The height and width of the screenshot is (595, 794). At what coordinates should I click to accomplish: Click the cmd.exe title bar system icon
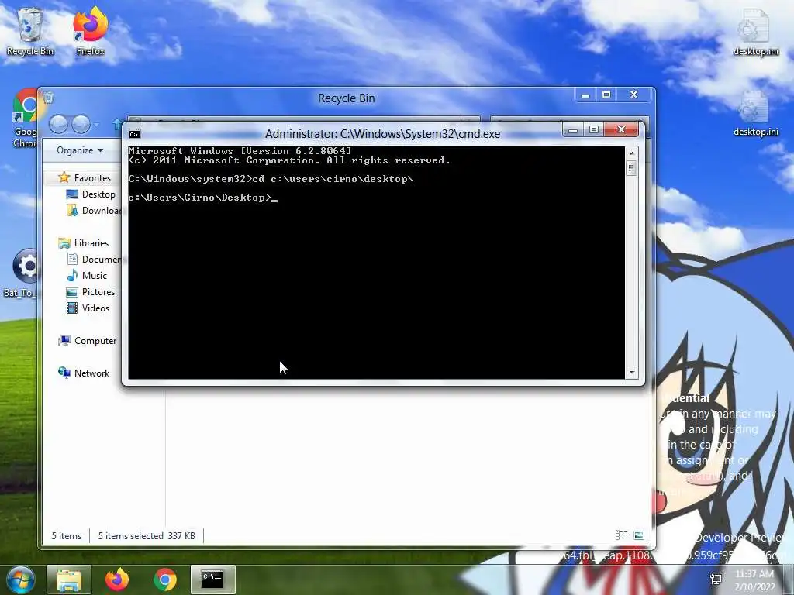135,134
